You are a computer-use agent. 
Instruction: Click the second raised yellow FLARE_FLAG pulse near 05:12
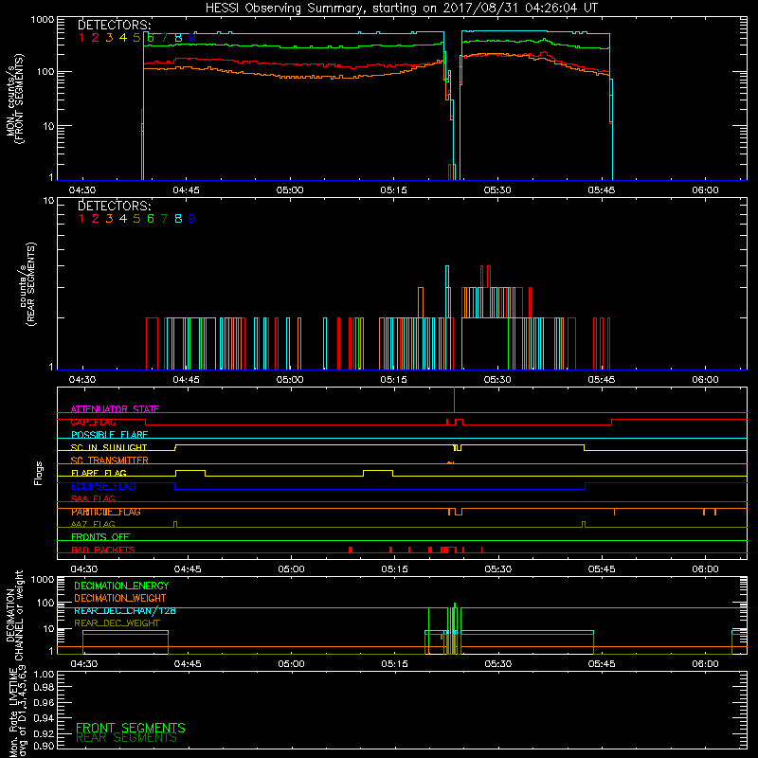point(378,471)
